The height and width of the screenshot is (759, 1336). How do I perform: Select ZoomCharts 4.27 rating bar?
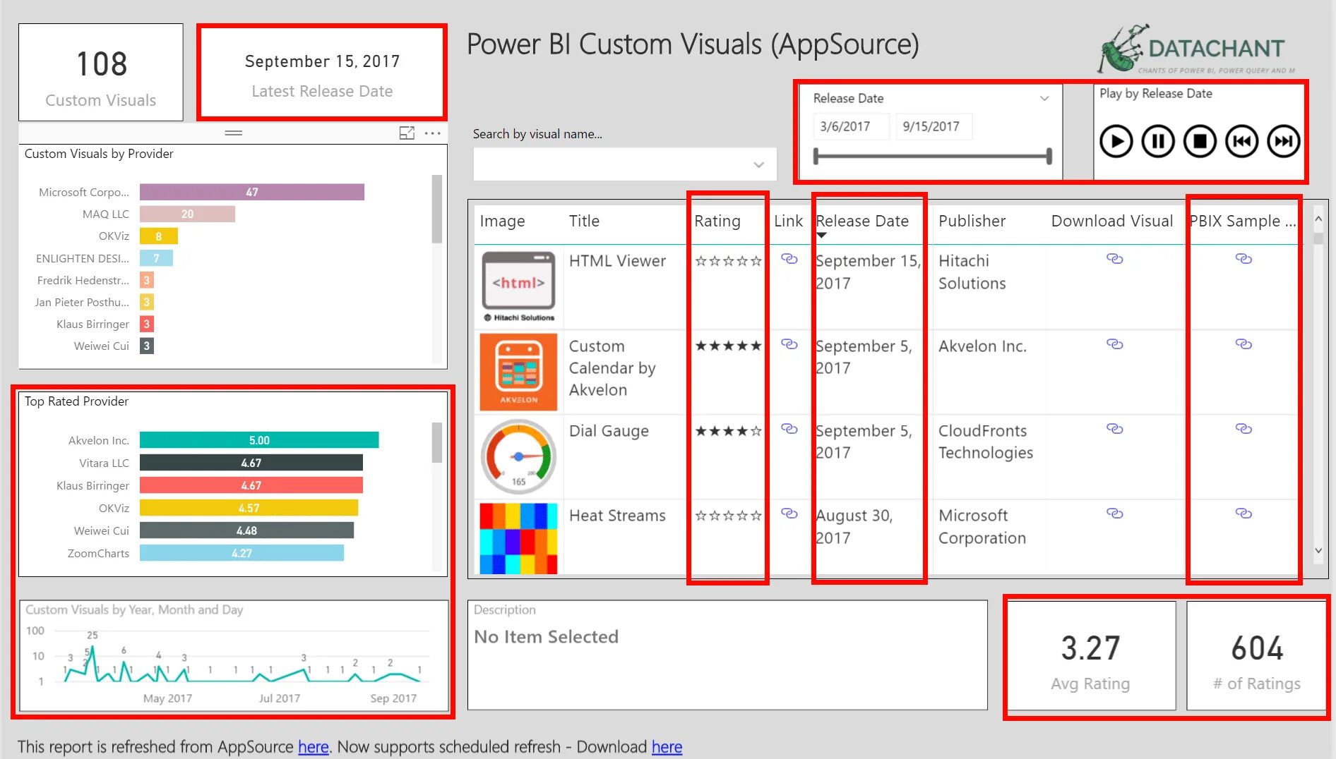point(241,553)
